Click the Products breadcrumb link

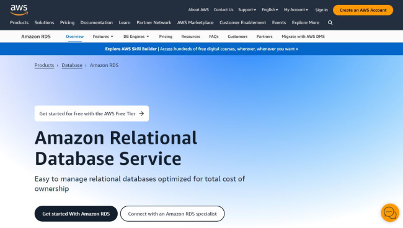click(44, 65)
